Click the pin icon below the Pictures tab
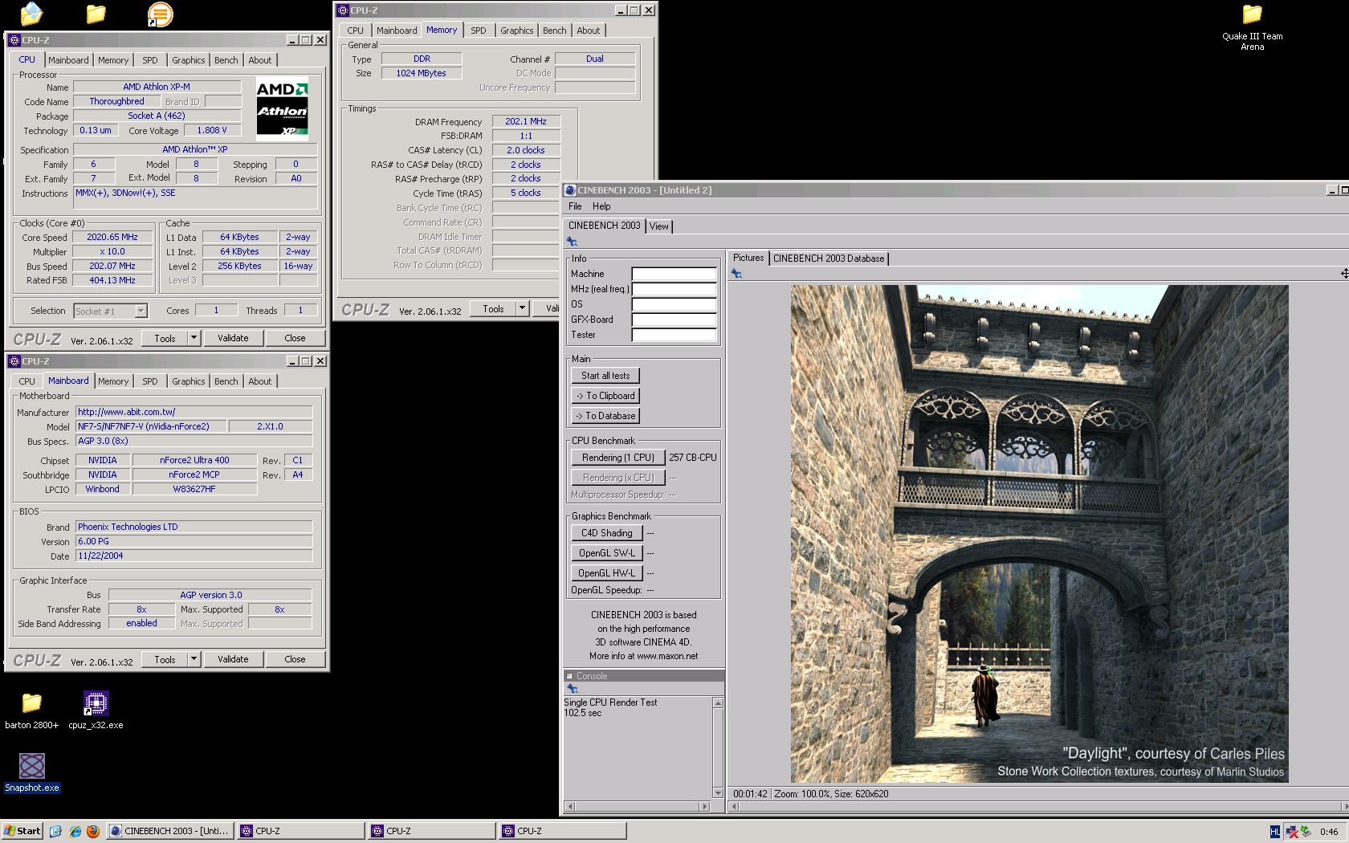 pos(736,274)
